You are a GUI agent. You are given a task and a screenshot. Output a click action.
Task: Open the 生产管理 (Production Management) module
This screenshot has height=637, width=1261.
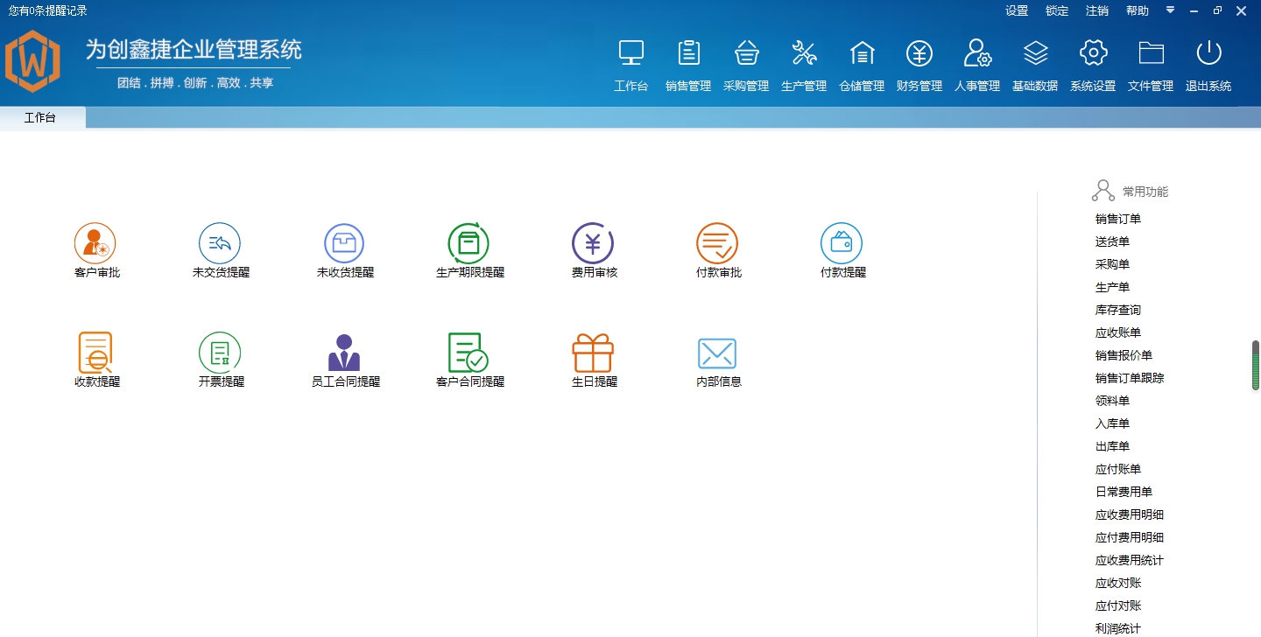point(804,61)
